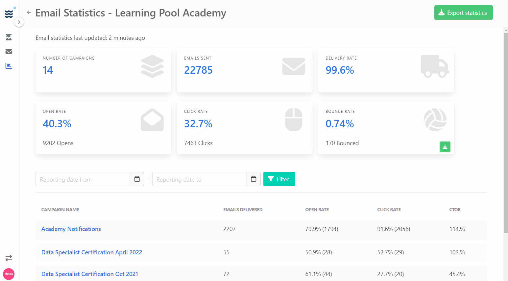Apply the date Filter button
Viewport: 508px width, 281px height.
tap(279, 179)
